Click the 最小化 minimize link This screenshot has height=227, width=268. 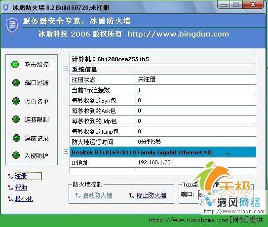pos(24,199)
